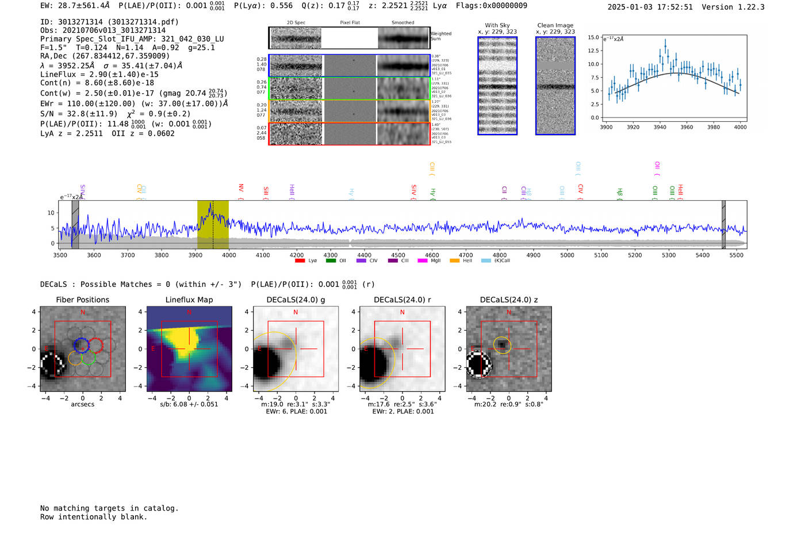Open the DECaLS(24.0) z cutout
Viewport: 805px width, 548px height.
point(509,349)
